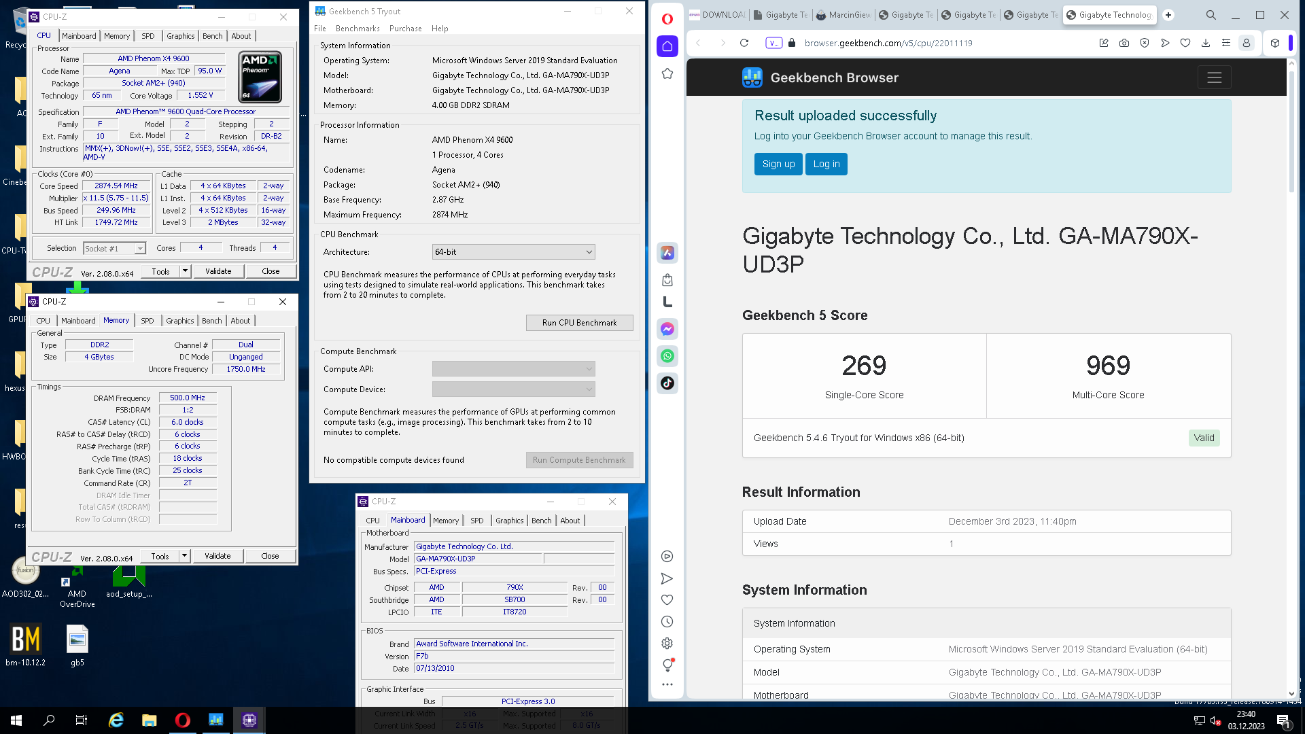Open the Compute API dropdown
The image size is (1305, 734).
pos(513,368)
